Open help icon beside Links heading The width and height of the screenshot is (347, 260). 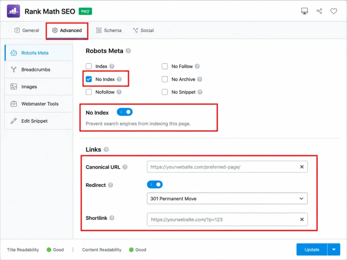pyautogui.click(x=106, y=149)
